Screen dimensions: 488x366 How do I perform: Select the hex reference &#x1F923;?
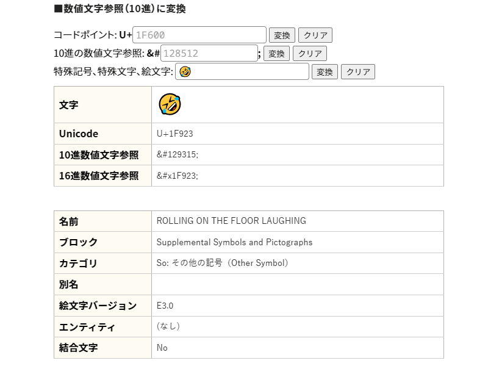pos(178,176)
